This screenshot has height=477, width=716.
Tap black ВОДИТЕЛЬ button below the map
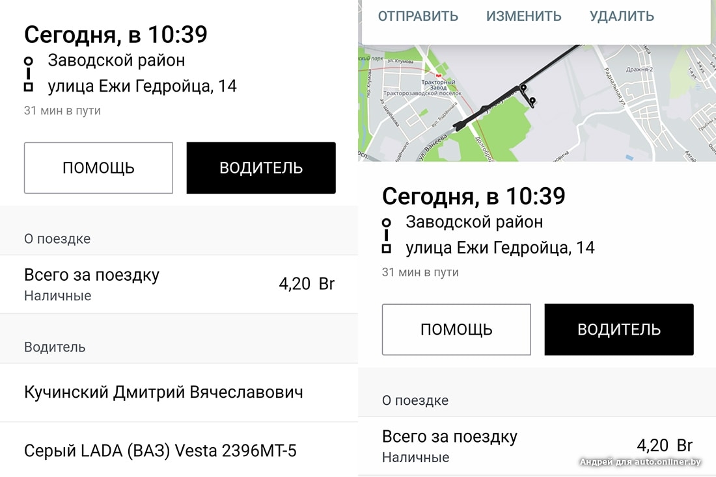(619, 329)
